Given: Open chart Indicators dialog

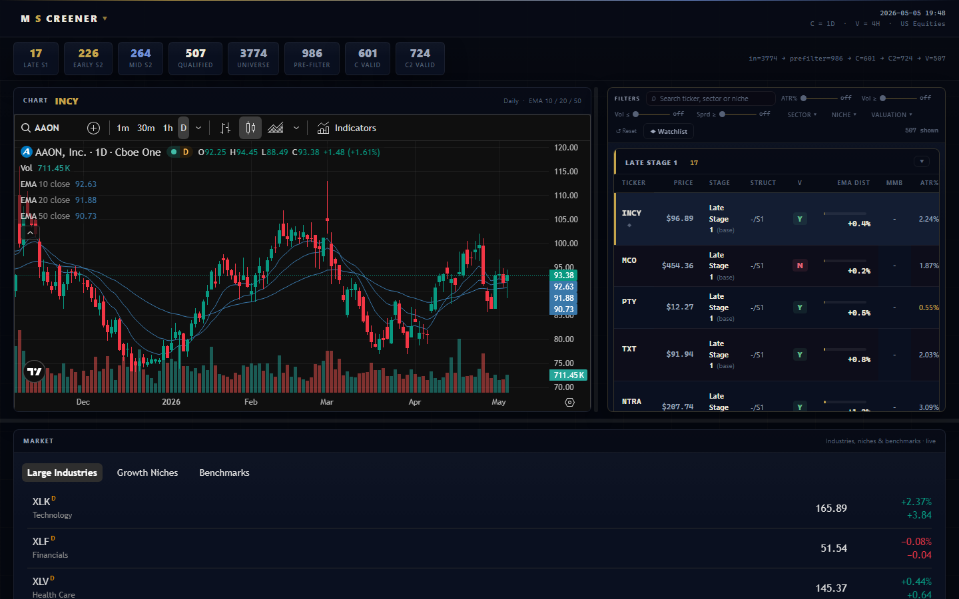Looking at the screenshot, I should (x=347, y=128).
